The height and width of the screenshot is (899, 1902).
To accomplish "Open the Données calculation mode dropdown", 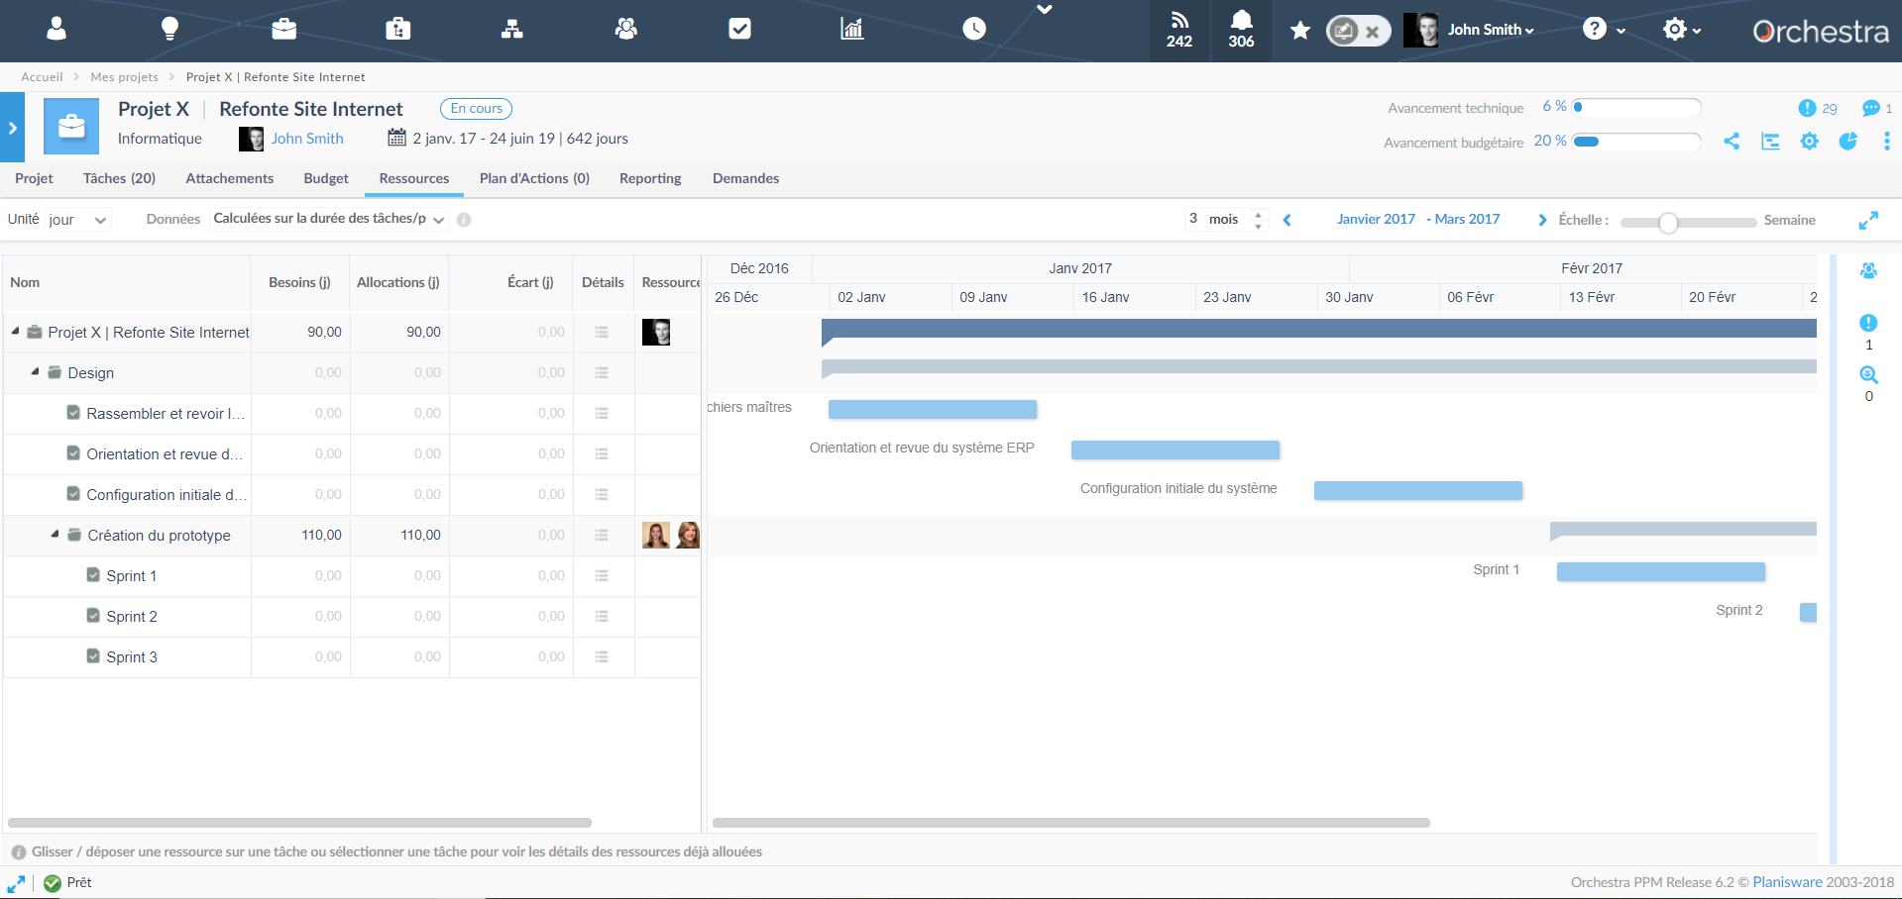I will tap(327, 219).
